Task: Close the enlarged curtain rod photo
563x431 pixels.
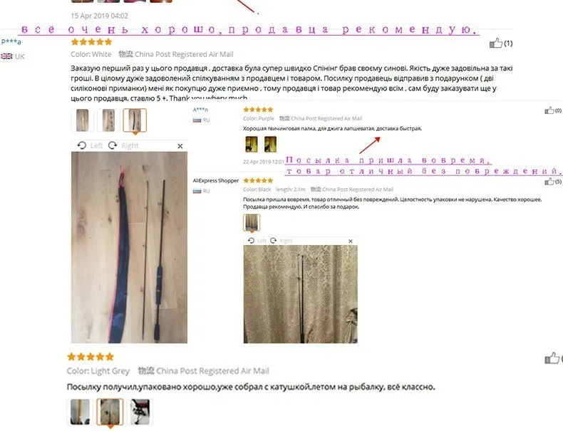Action: pyautogui.click(x=351, y=242)
